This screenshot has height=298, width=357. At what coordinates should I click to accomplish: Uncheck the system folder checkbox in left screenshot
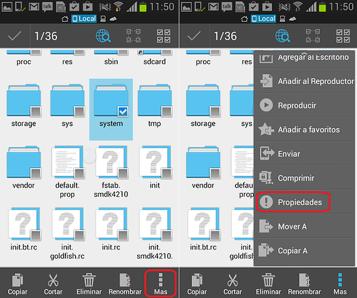pos(123,111)
